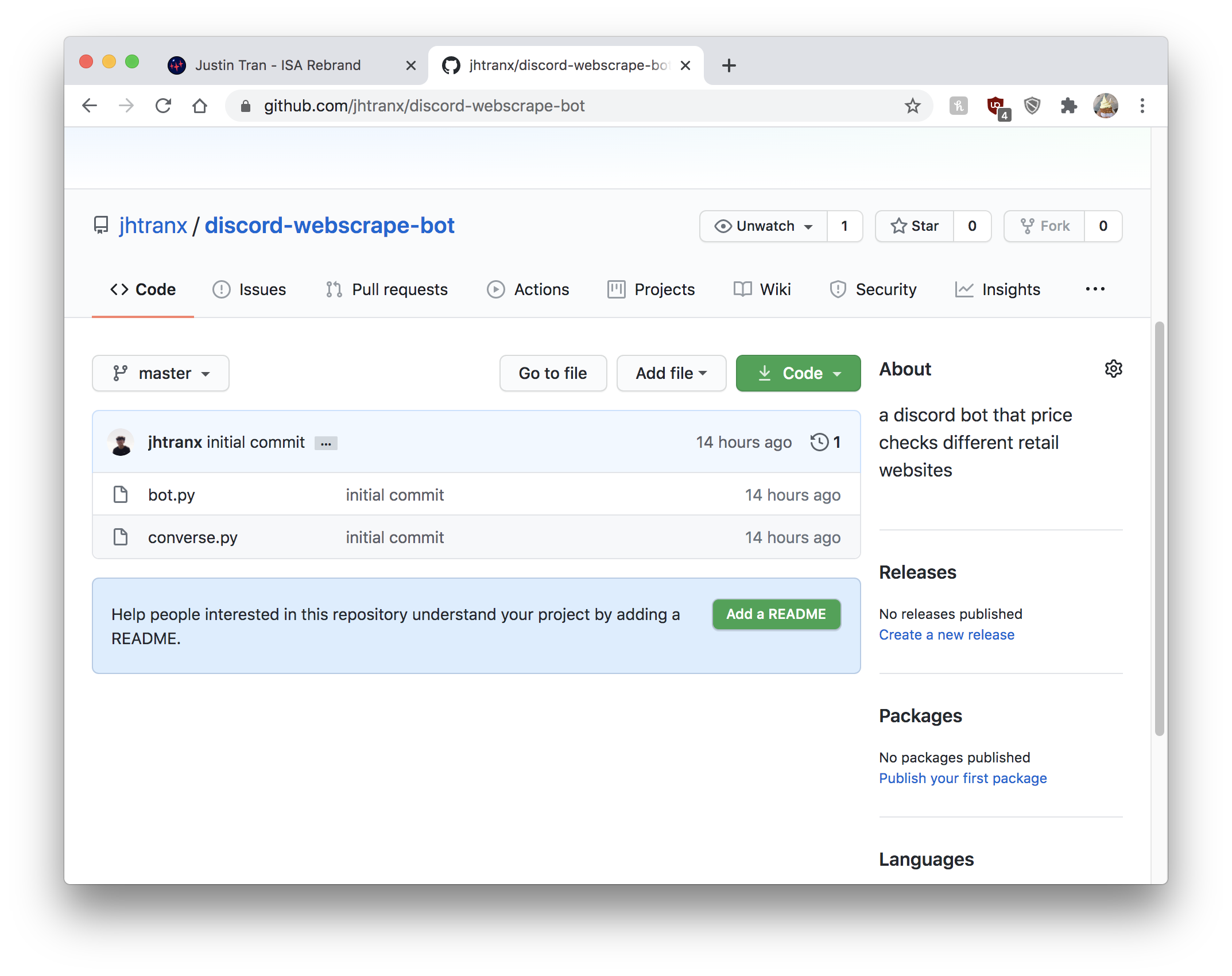This screenshot has height=976, width=1232.
Task: Reload the GitHub page
Action: coord(163,106)
